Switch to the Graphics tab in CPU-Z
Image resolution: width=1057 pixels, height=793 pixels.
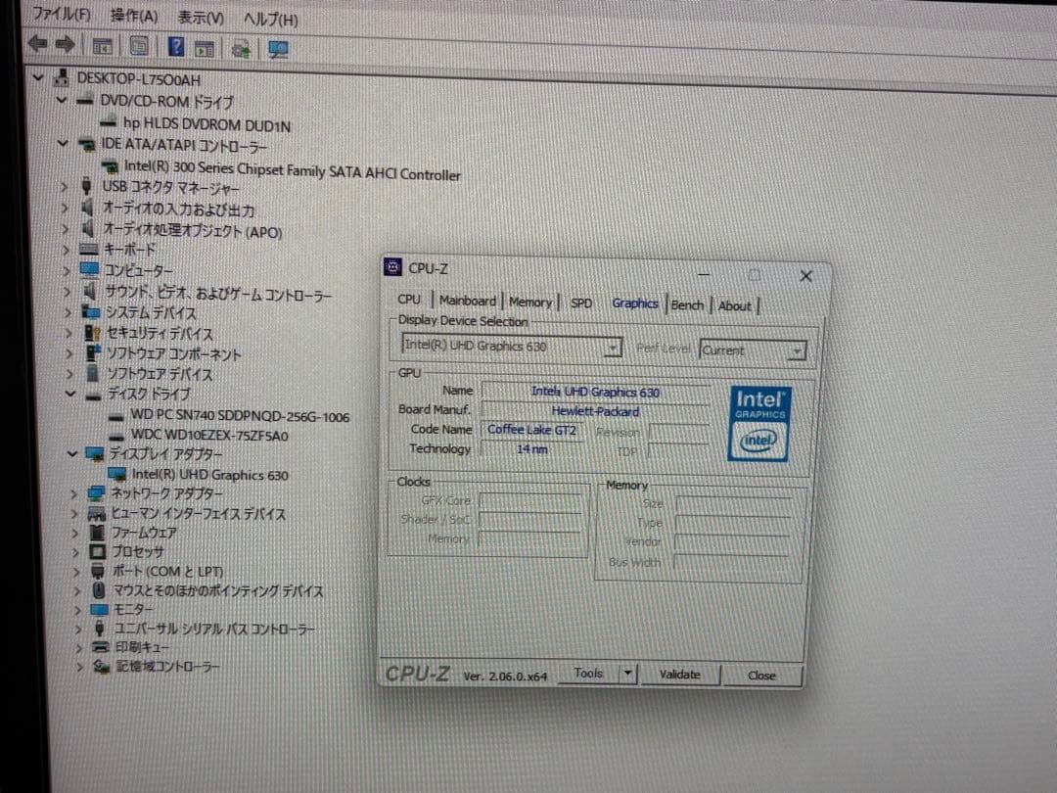(634, 303)
